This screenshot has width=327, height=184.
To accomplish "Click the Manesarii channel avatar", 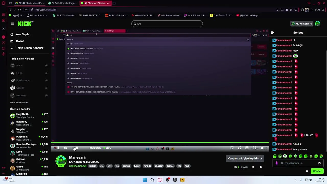I will pyautogui.click(x=61, y=161).
